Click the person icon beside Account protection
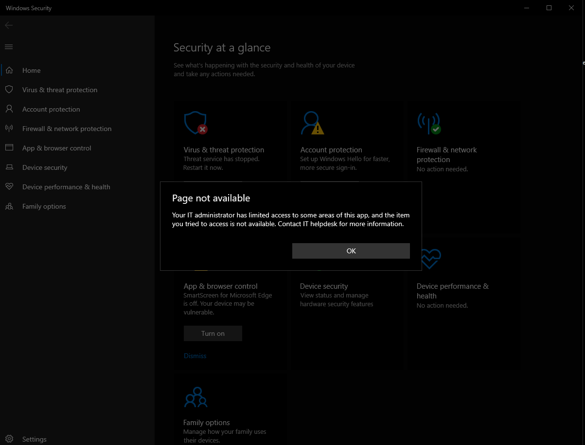This screenshot has height=445, width=585. coord(9,109)
